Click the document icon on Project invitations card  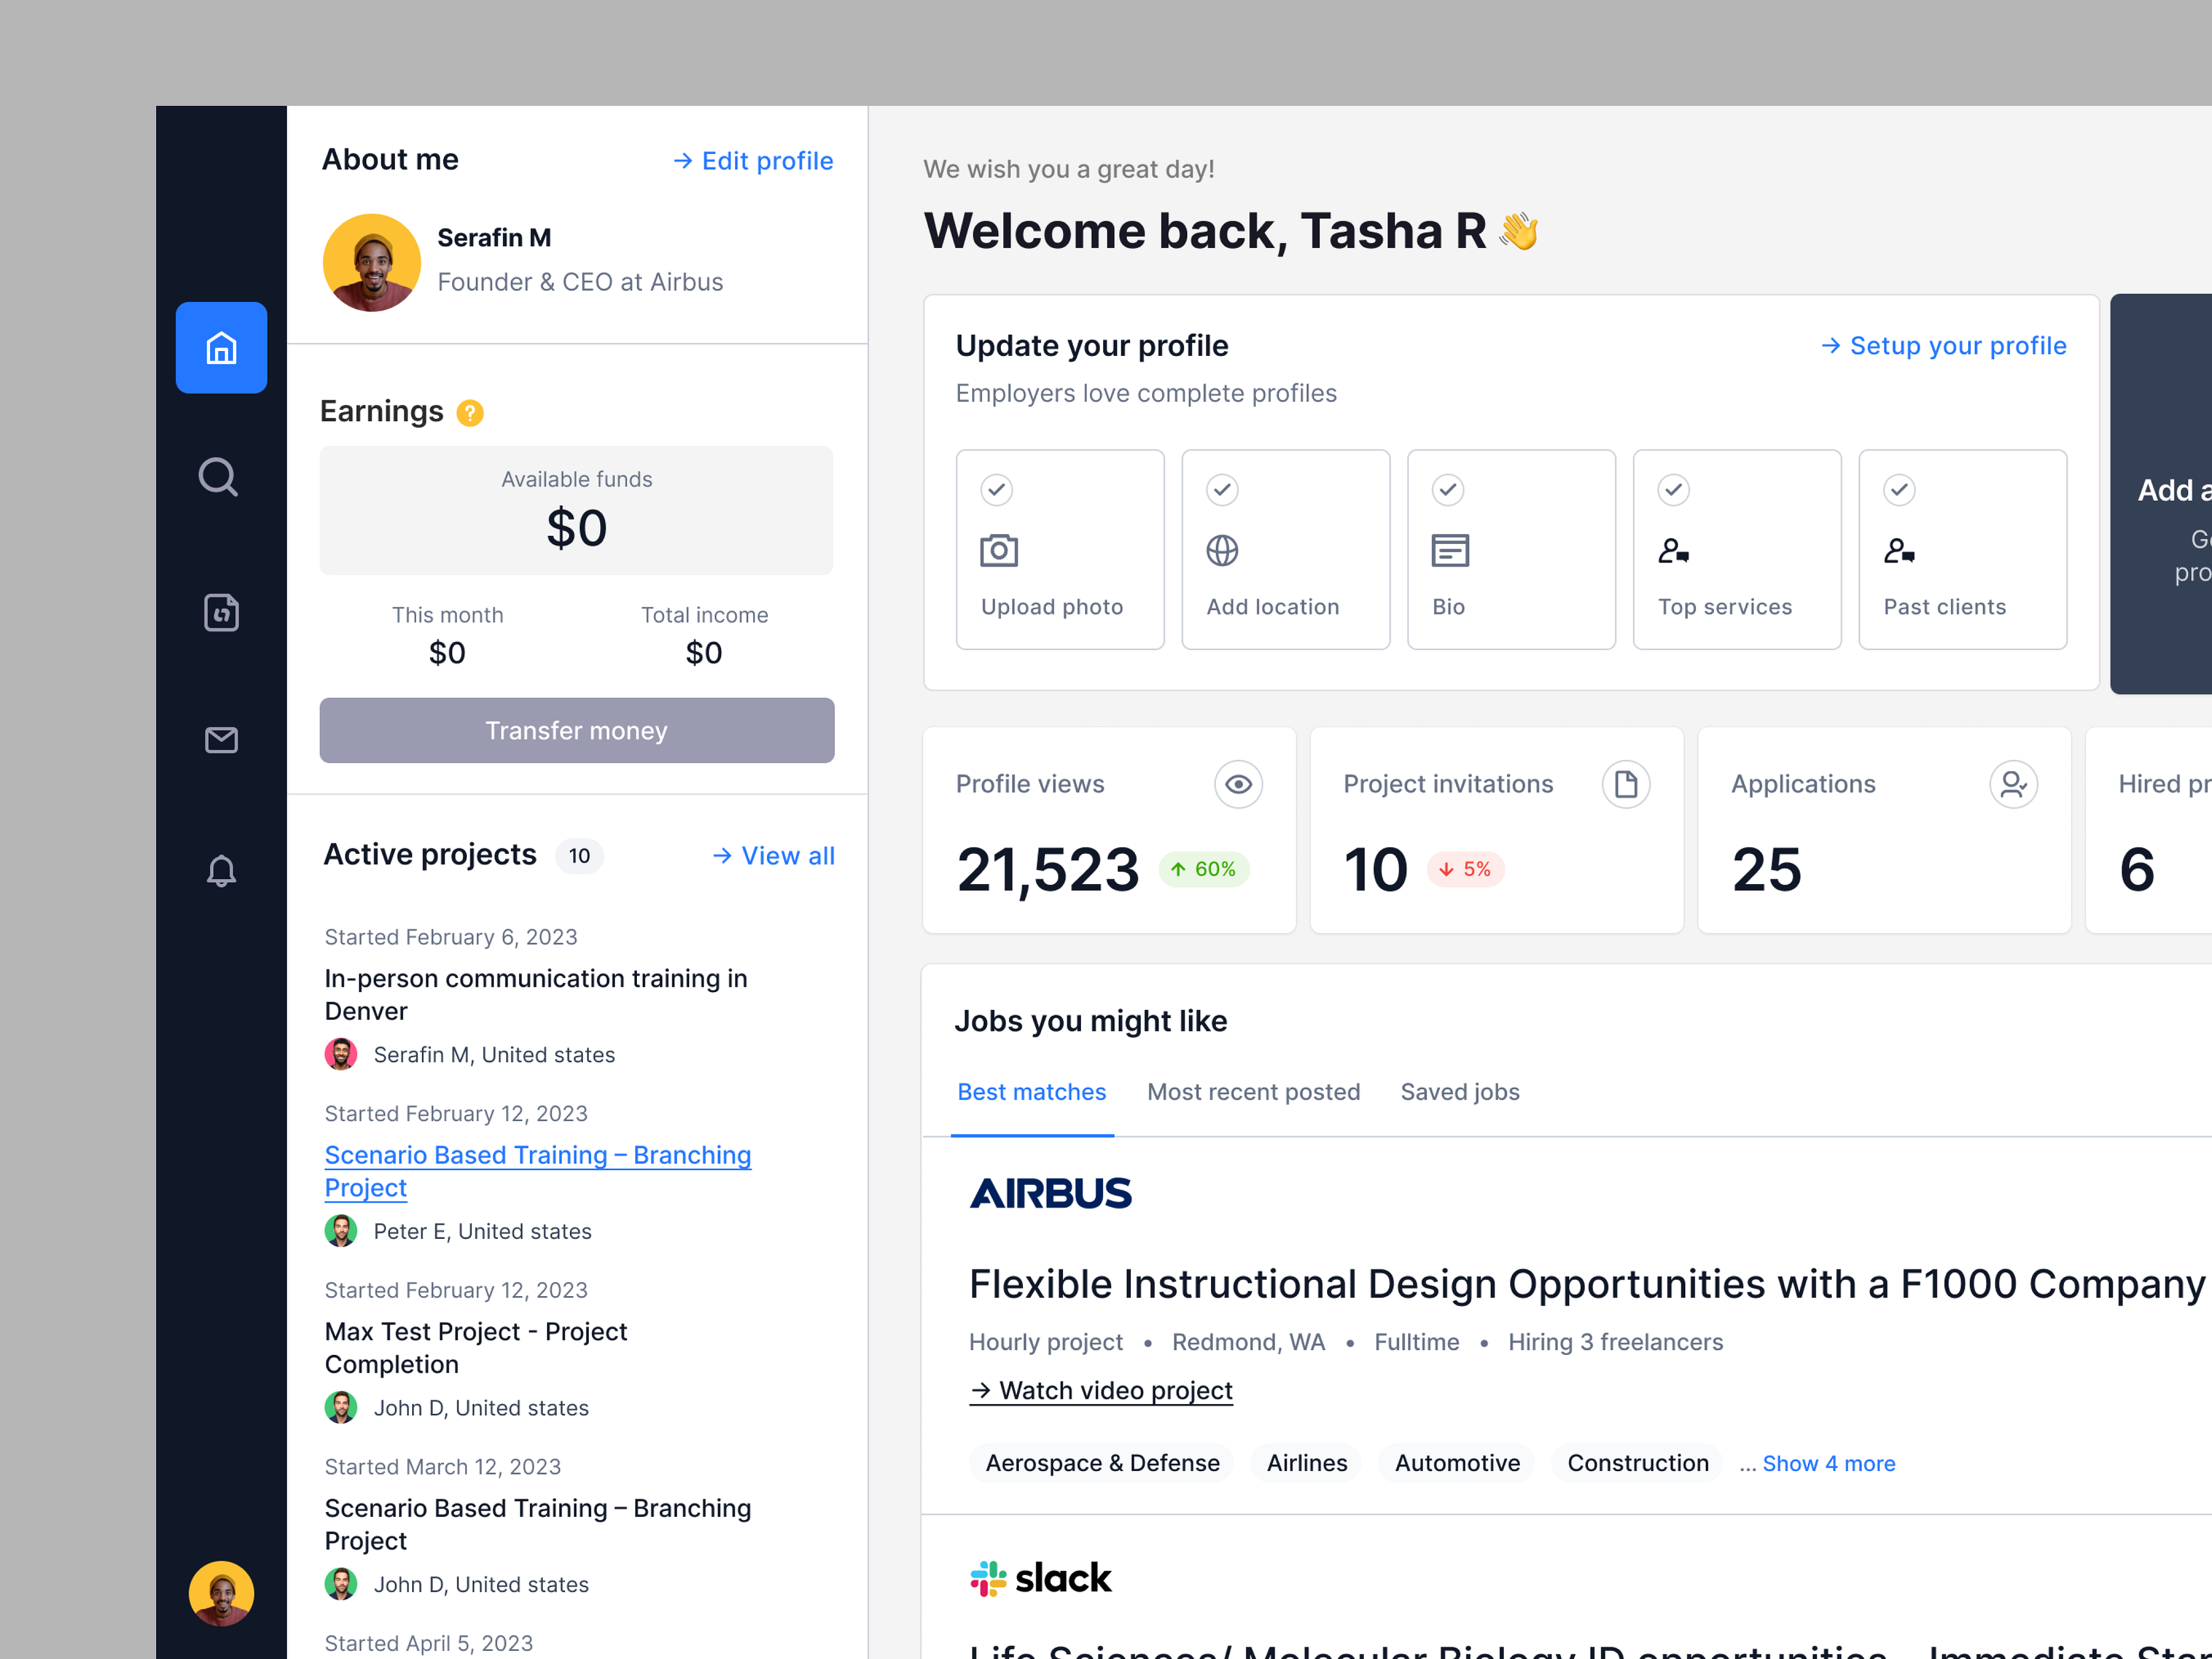(1626, 784)
